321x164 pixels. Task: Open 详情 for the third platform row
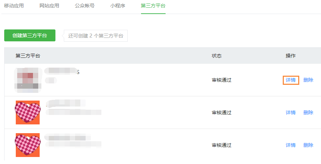291,145
